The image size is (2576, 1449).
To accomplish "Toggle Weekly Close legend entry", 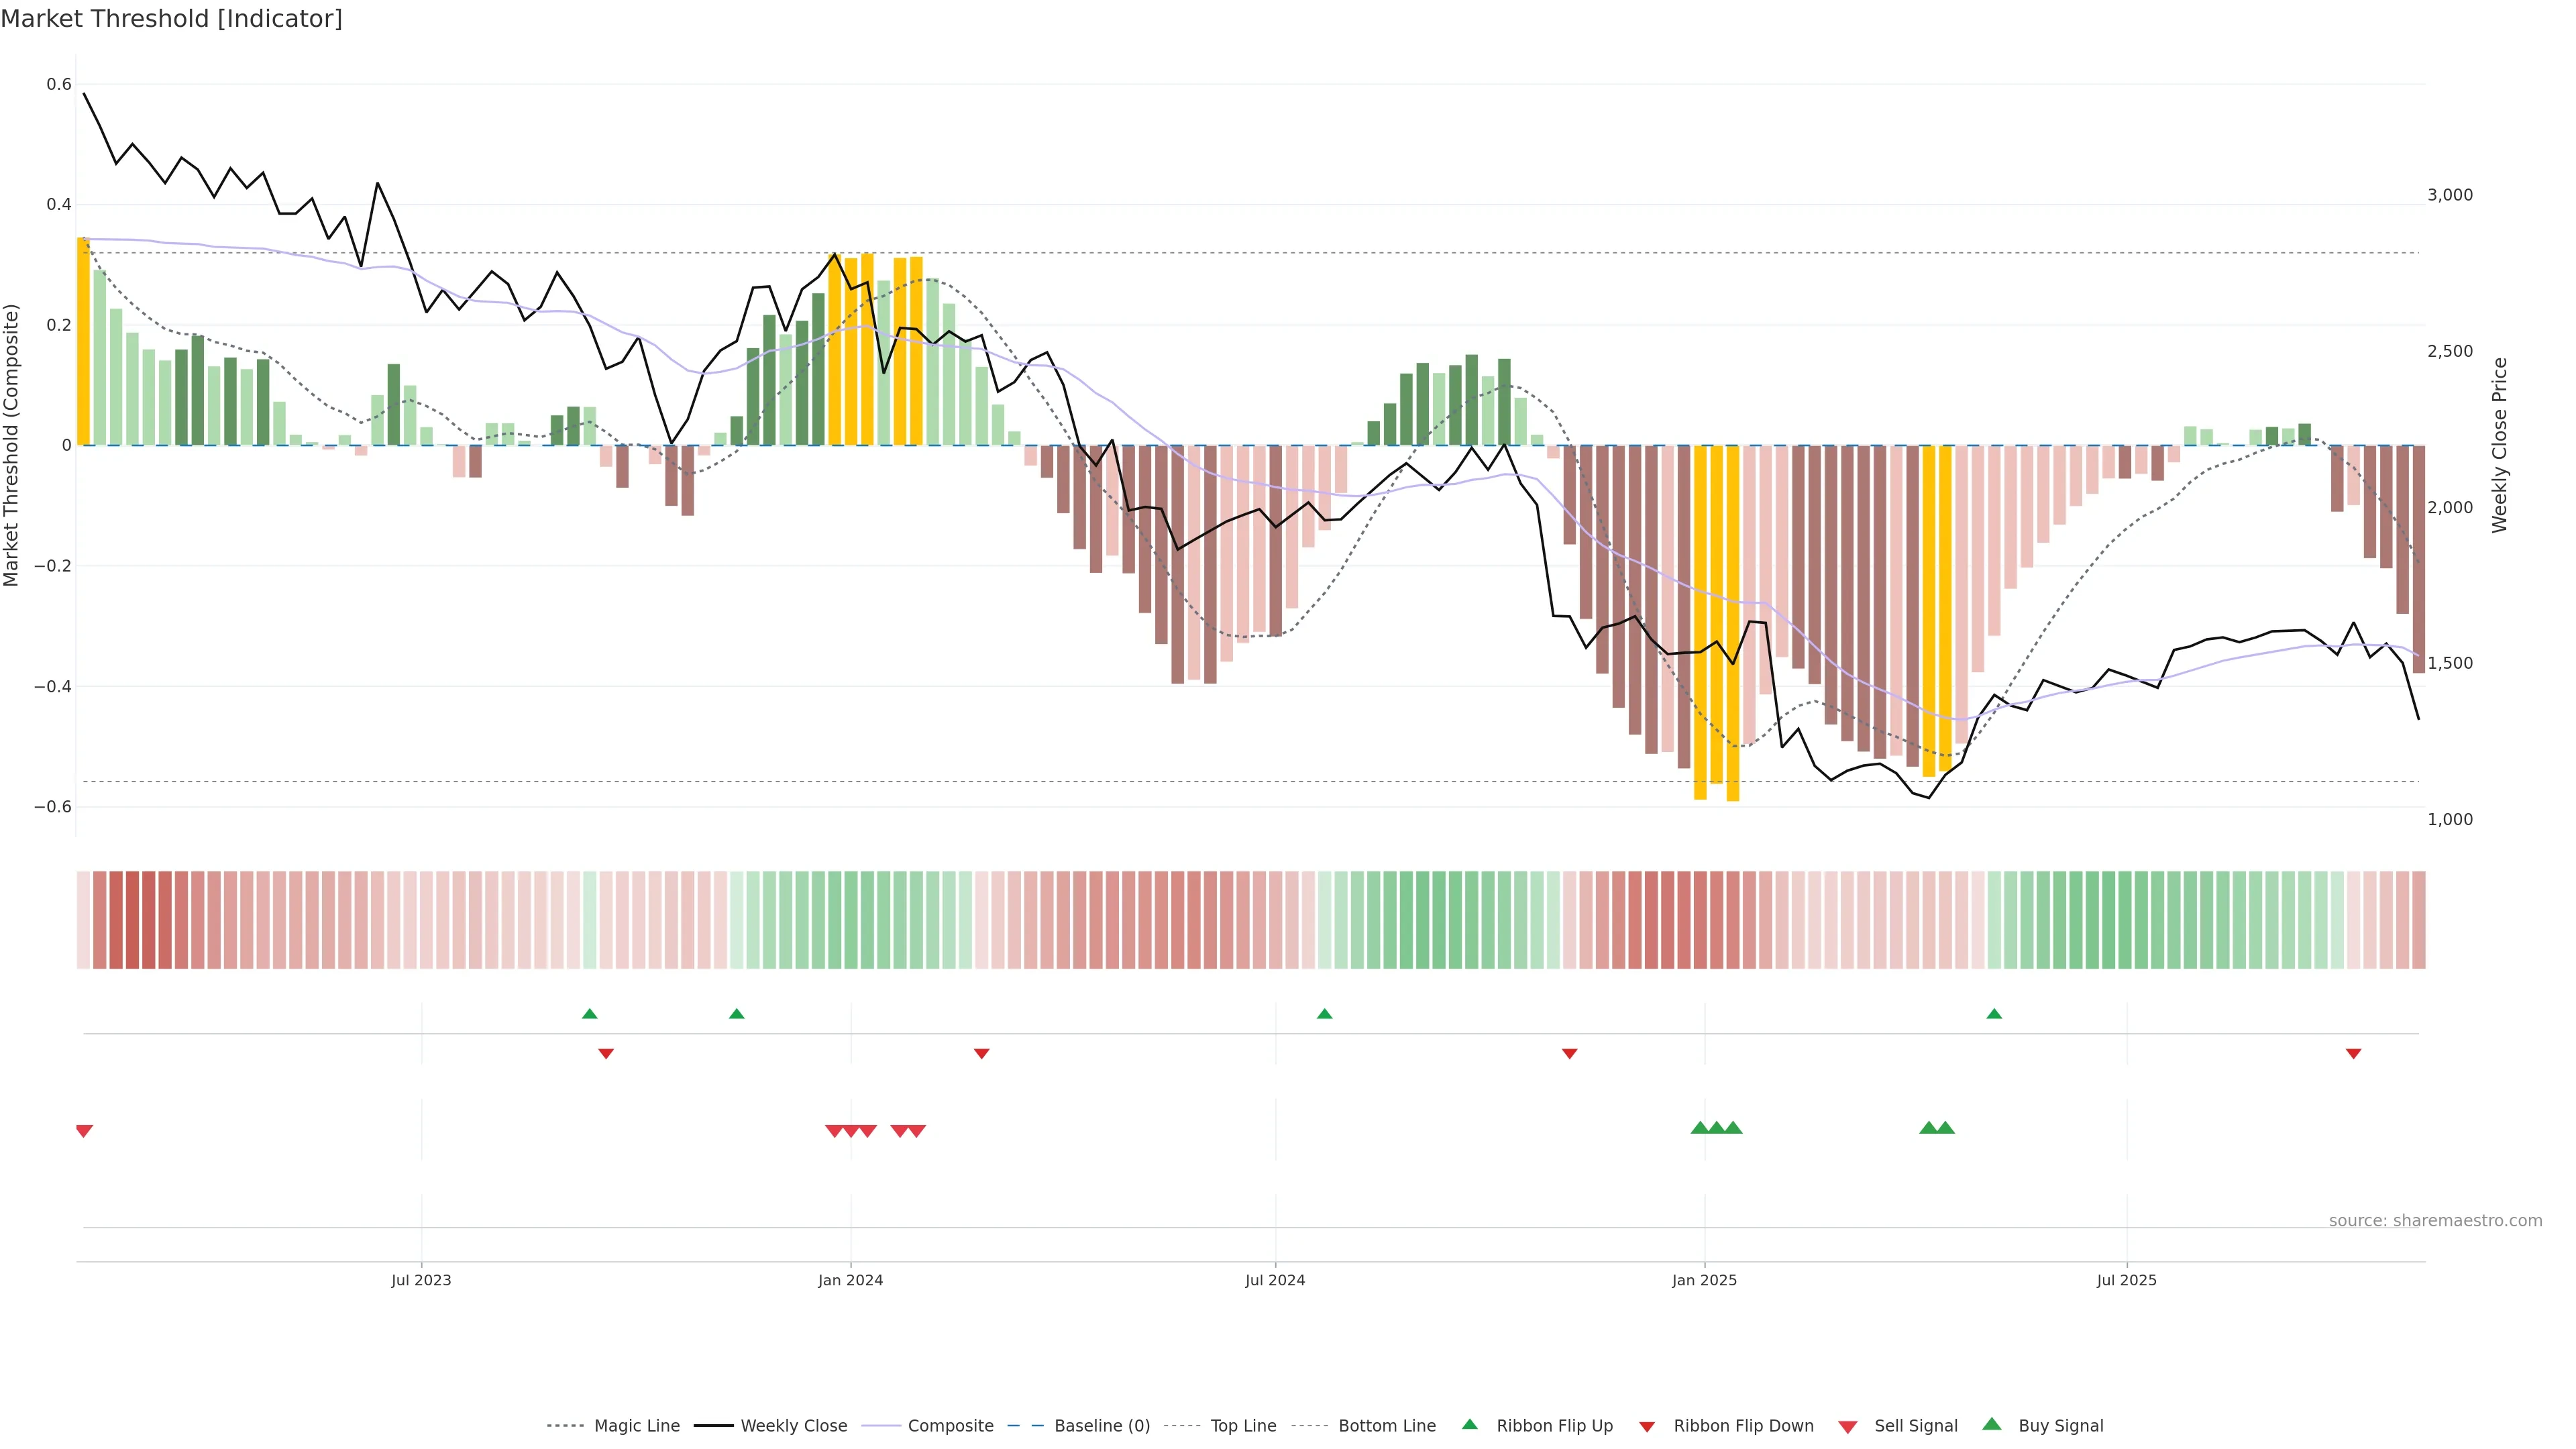I will 793,1425.
